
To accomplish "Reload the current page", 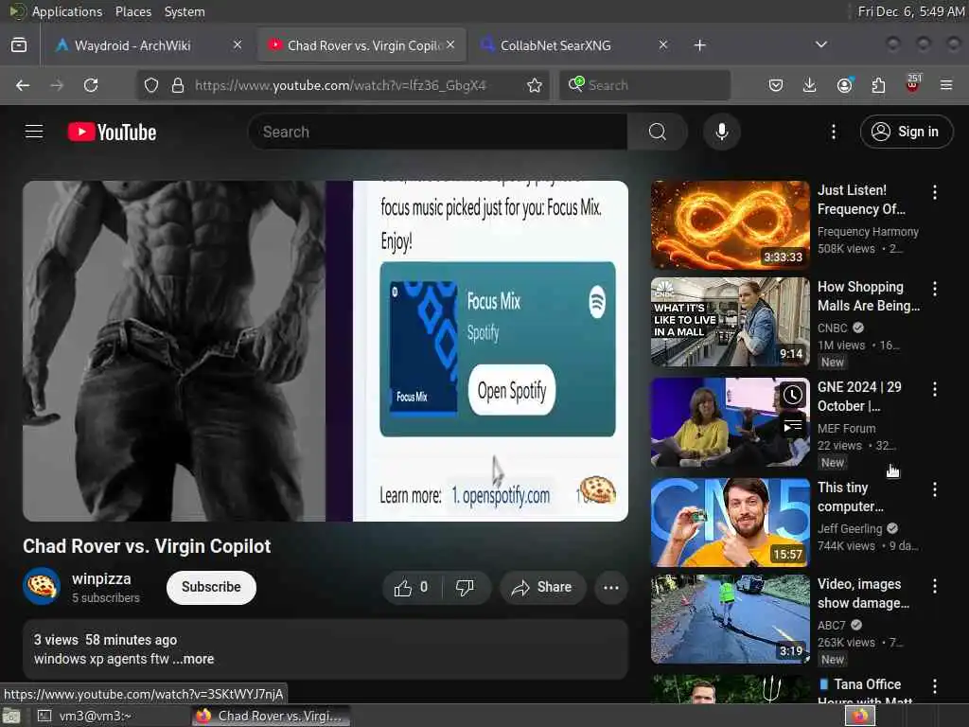I will [x=91, y=85].
